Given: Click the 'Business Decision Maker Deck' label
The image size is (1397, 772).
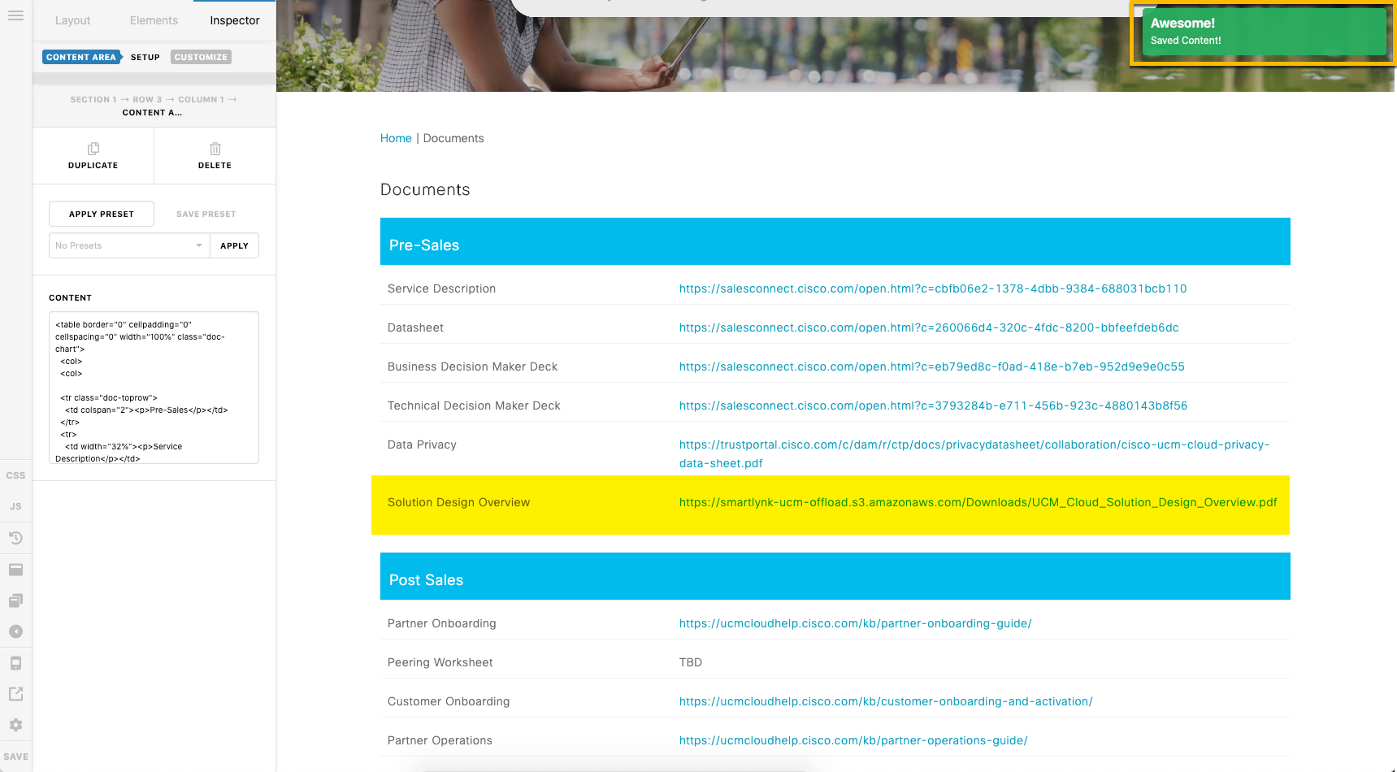Looking at the screenshot, I should (x=472, y=366).
